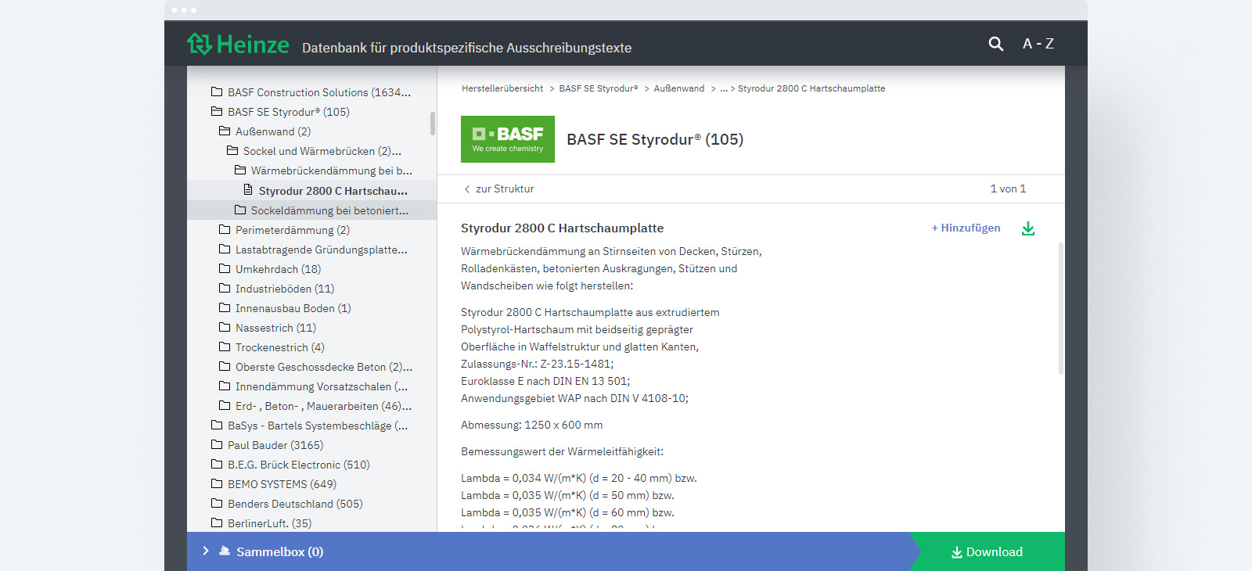Expand the Sammelbox chevron
This screenshot has height=571, width=1252.
pos(206,551)
